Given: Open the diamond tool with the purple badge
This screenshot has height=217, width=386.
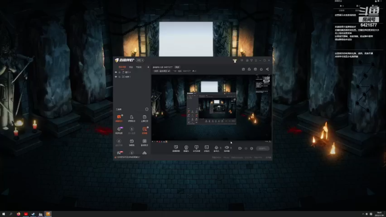Looking at the screenshot, I should 119,130.
